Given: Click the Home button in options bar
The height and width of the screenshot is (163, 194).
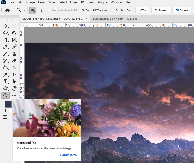Looking at the screenshot, I should click(7, 10).
